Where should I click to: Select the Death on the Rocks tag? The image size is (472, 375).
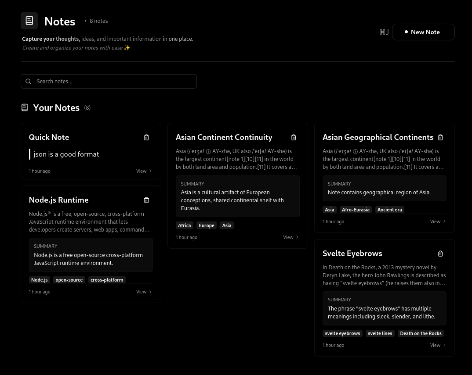[421, 333]
